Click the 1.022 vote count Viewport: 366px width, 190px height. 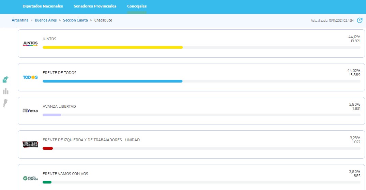[x=356, y=142]
